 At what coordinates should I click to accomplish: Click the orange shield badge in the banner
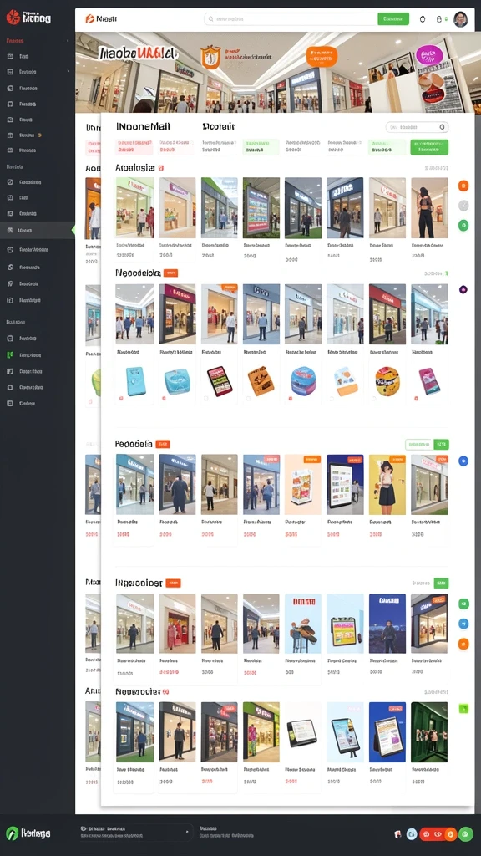point(210,57)
